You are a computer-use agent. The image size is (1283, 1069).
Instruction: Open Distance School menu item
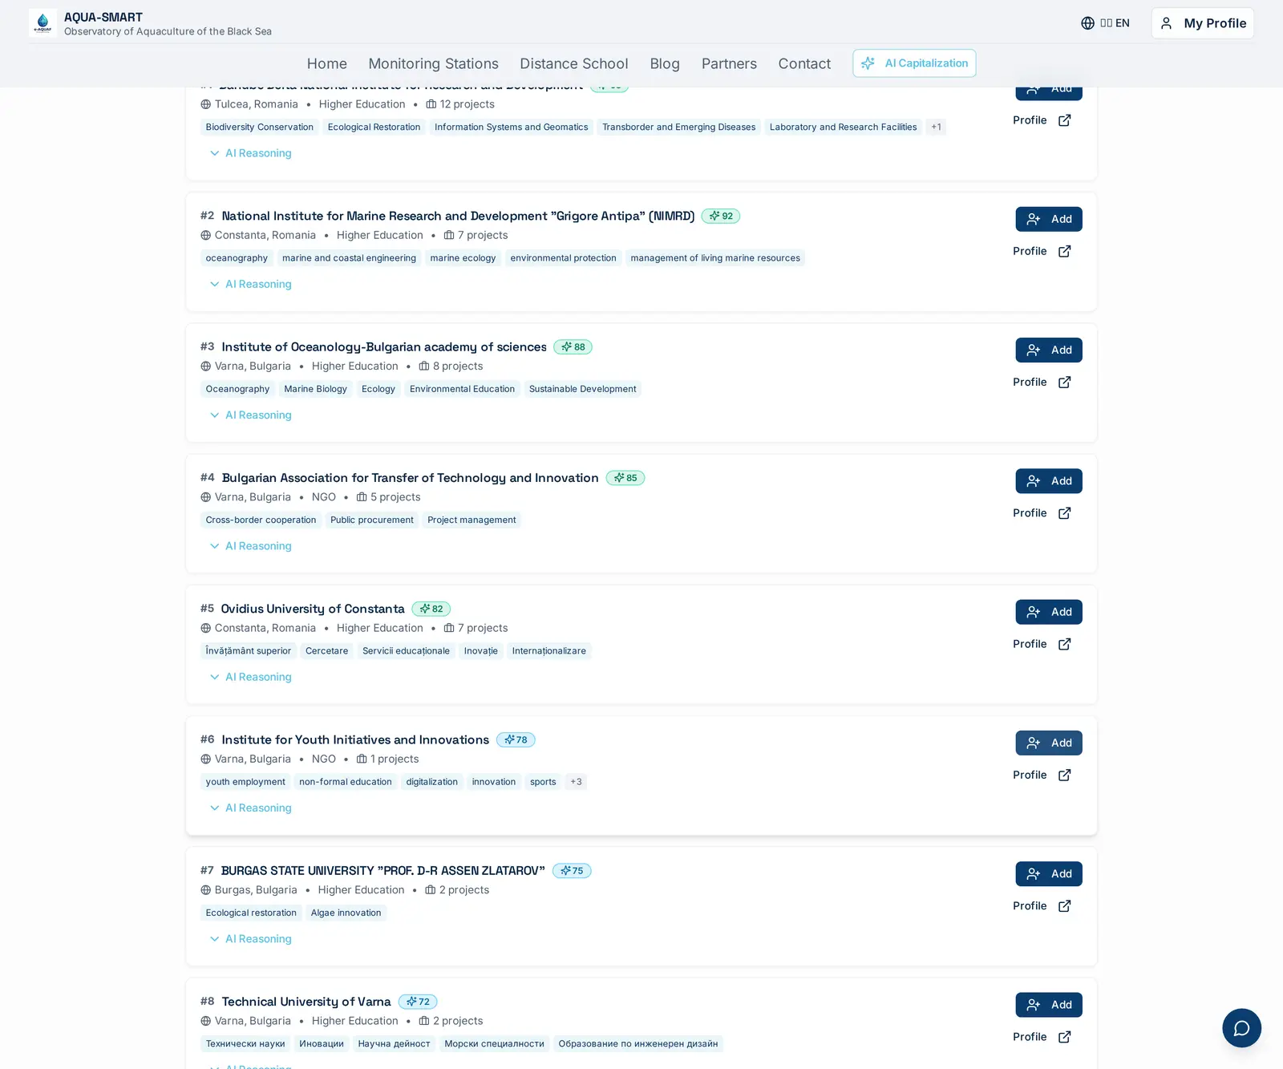pyautogui.click(x=574, y=63)
